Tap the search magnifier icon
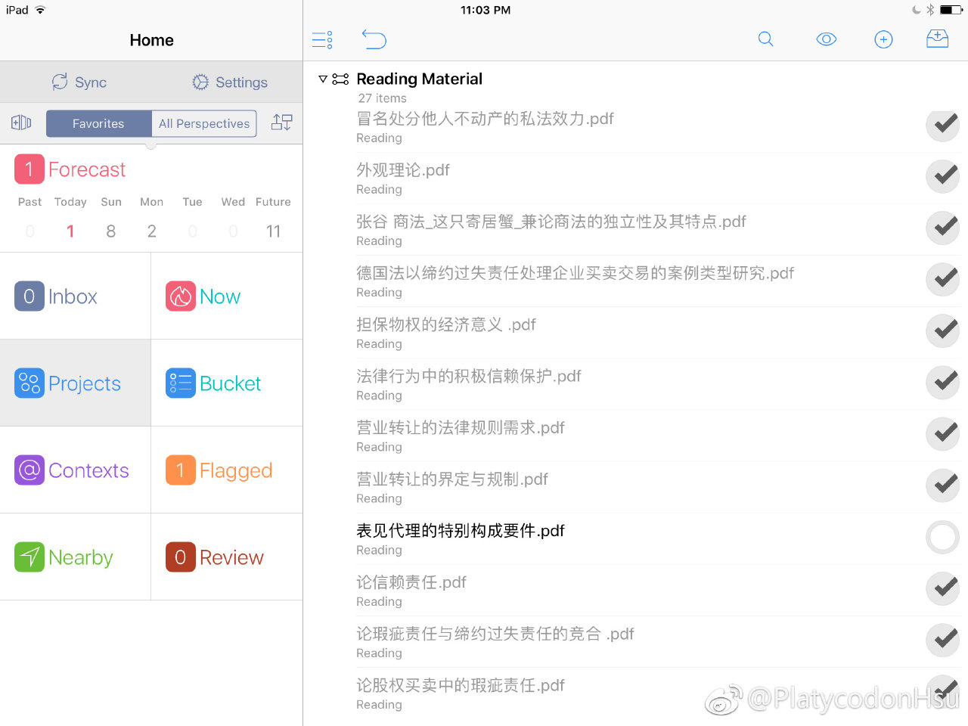 click(x=765, y=39)
